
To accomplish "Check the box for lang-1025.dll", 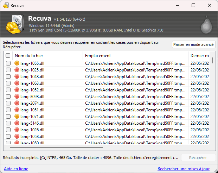I will pyautogui.click(x=8, y=70).
